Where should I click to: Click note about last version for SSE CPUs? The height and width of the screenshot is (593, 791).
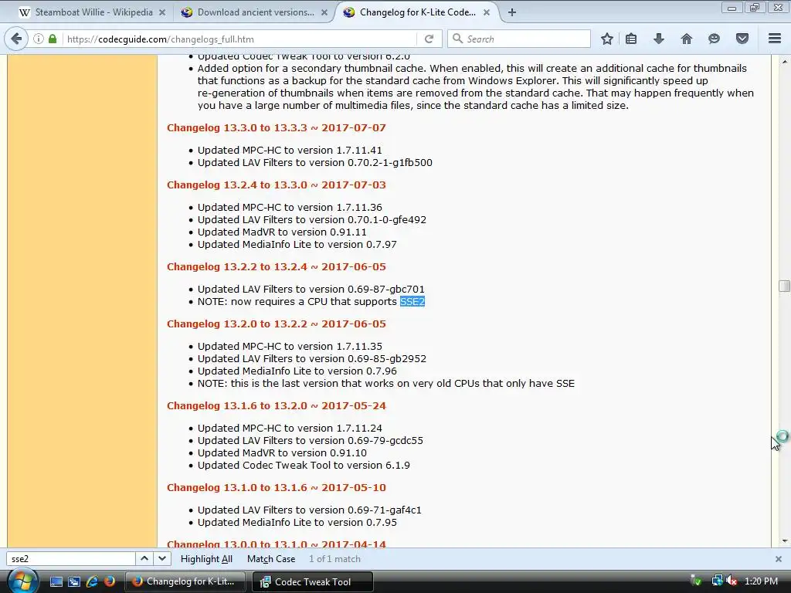pyautogui.click(x=386, y=383)
